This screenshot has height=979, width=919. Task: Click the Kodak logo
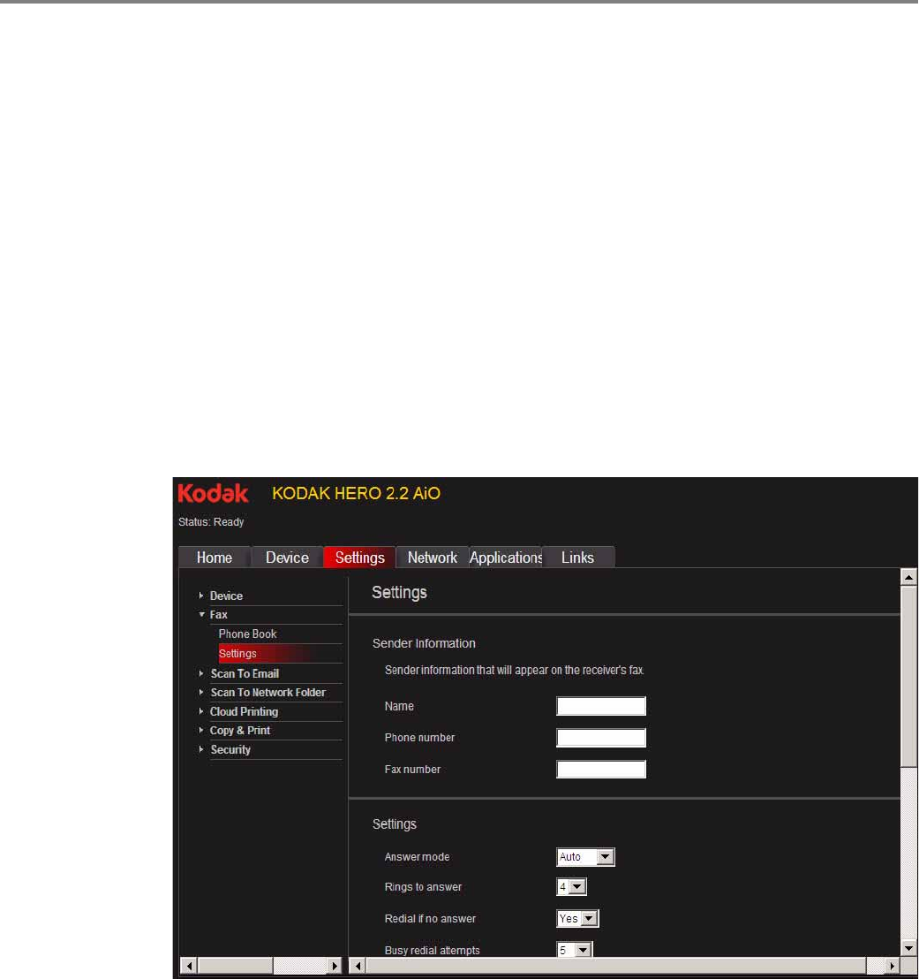tap(214, 493)
